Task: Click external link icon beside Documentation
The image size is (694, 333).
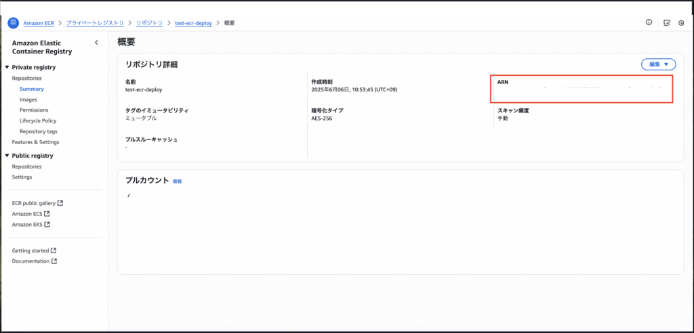Action: 54,261
